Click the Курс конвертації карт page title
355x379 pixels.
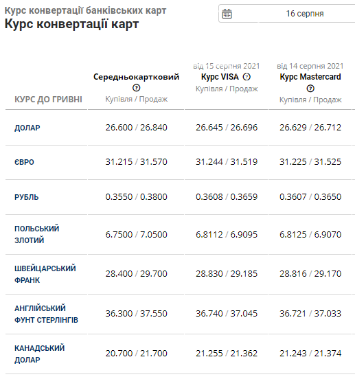(x=71, y=24)
